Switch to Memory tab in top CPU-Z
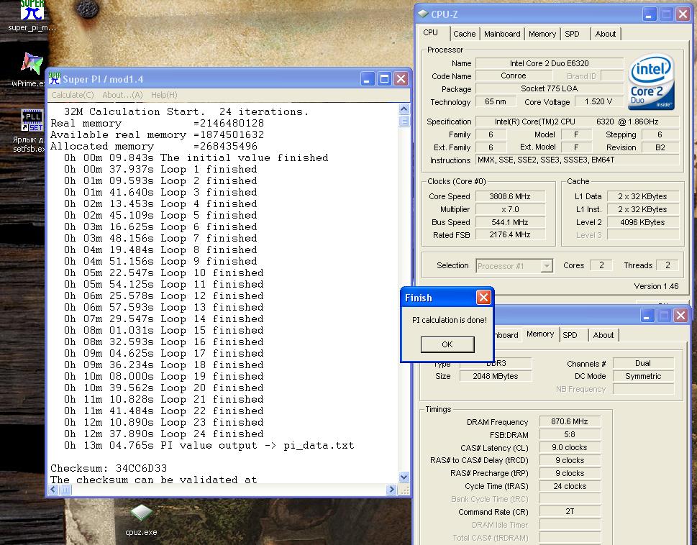 pyautogui.click(x=542, y=34)
